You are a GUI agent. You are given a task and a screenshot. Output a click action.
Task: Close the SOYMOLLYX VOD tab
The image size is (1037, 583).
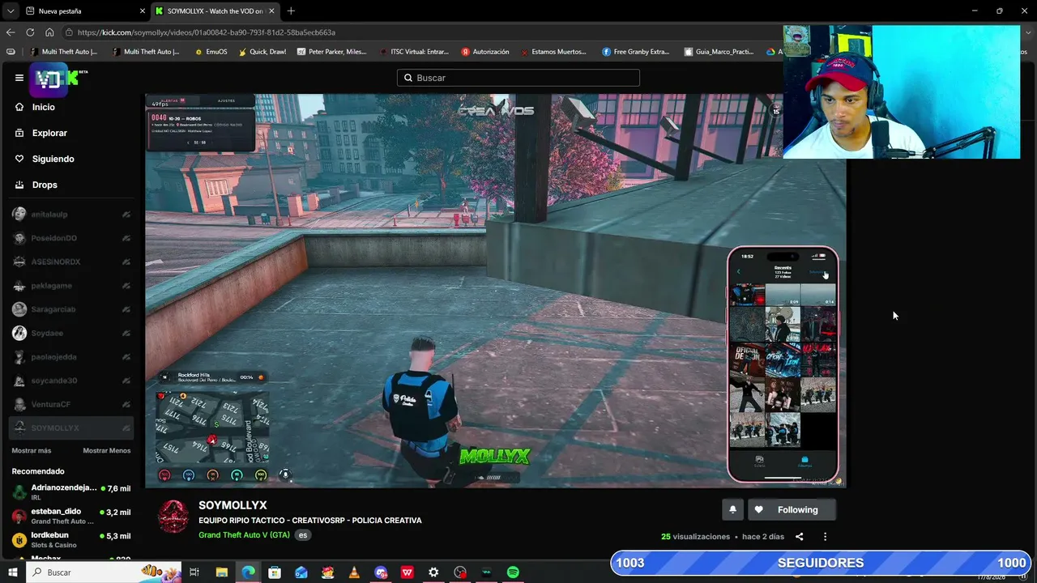pos(271,11)
